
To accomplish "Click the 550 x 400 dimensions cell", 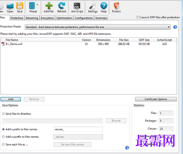I will click(103, 44).
